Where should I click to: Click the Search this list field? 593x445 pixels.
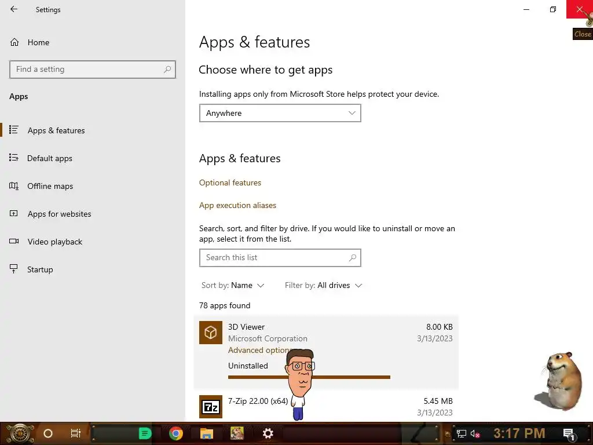click(280, 258)
